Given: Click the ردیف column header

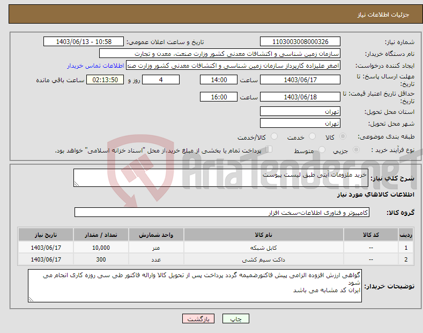Looking at the screenshot, I should tap(406, 235).
